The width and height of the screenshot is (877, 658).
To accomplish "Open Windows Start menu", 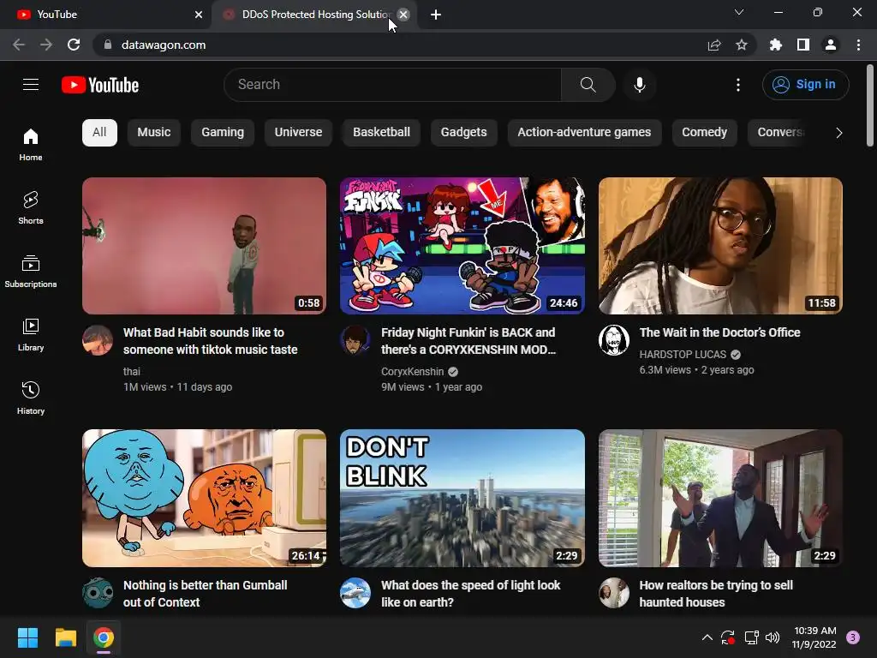I will [x=27, y=637].
